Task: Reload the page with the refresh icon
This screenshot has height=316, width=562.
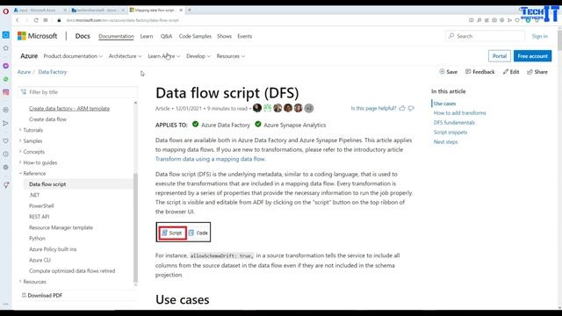Action: tap(36, 20)
